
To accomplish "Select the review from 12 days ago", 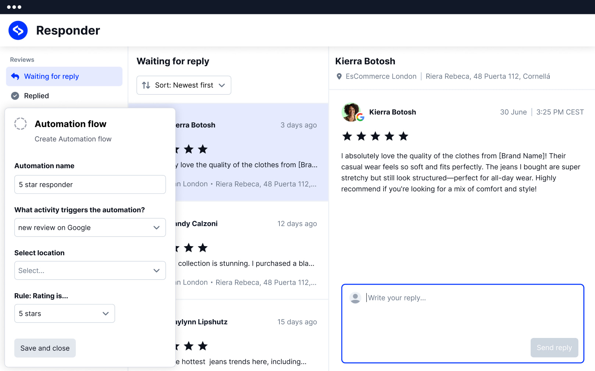I will coord(250,250).
